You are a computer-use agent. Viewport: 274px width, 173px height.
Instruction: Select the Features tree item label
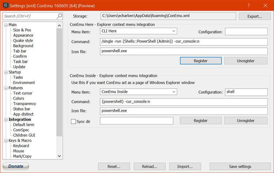pos(16,88)
